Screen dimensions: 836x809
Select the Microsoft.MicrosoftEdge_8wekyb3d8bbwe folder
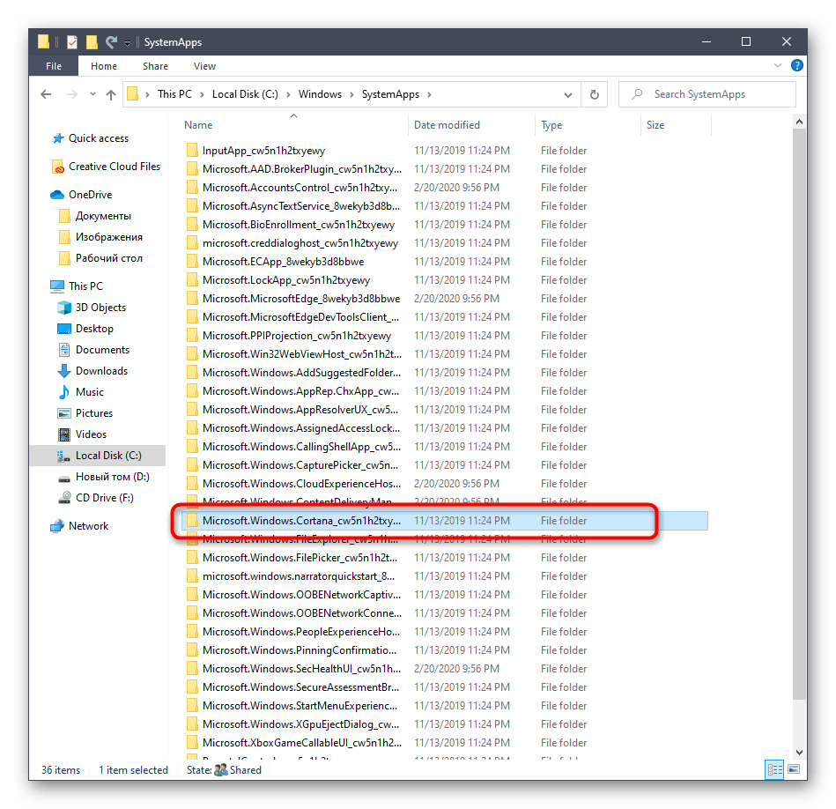point(445,299)
